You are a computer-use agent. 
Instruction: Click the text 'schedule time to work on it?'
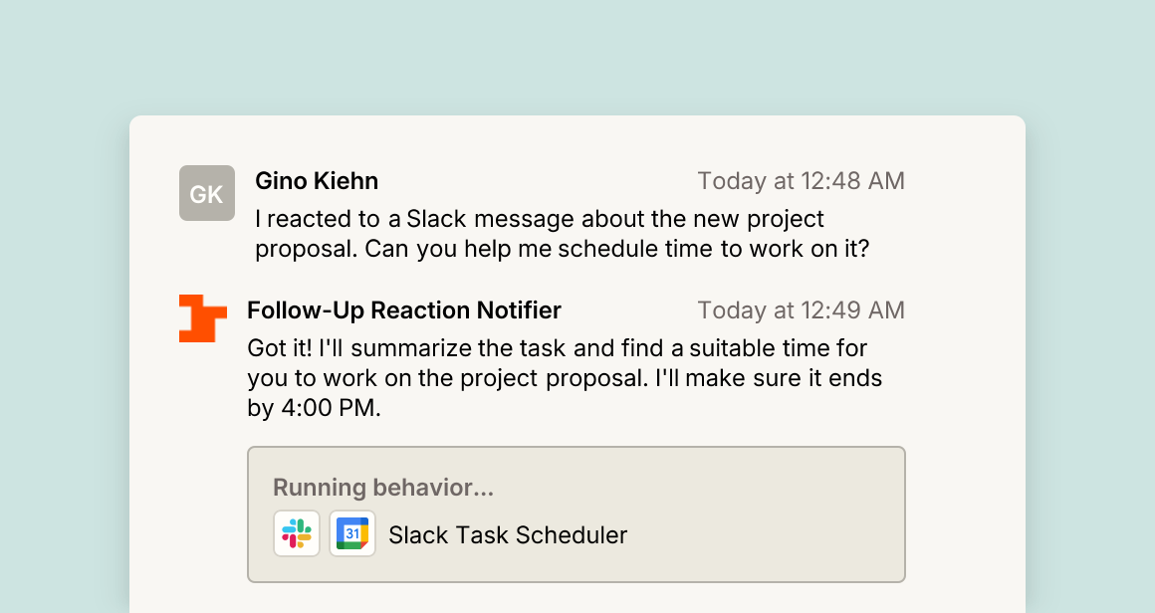(x=713, y=249)
